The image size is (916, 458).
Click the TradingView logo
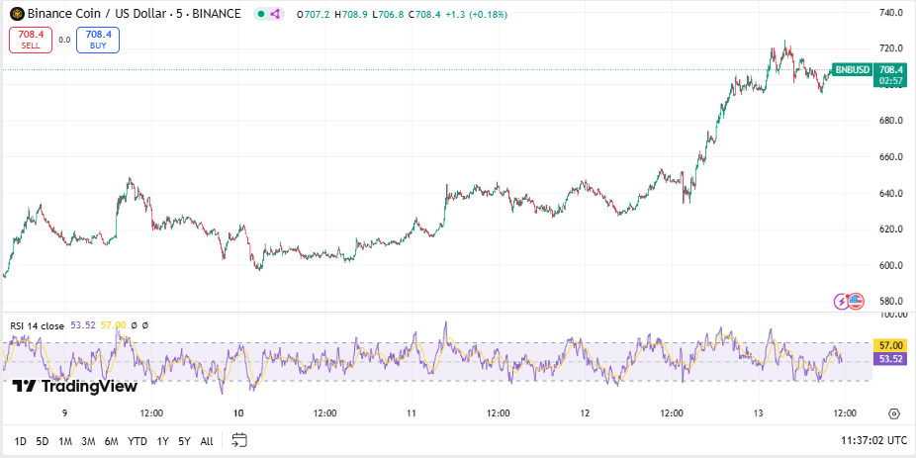click(x=75, y=387)
